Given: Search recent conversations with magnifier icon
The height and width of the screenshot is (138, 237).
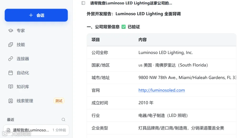Looking at the screenshot, I should 63,120.
